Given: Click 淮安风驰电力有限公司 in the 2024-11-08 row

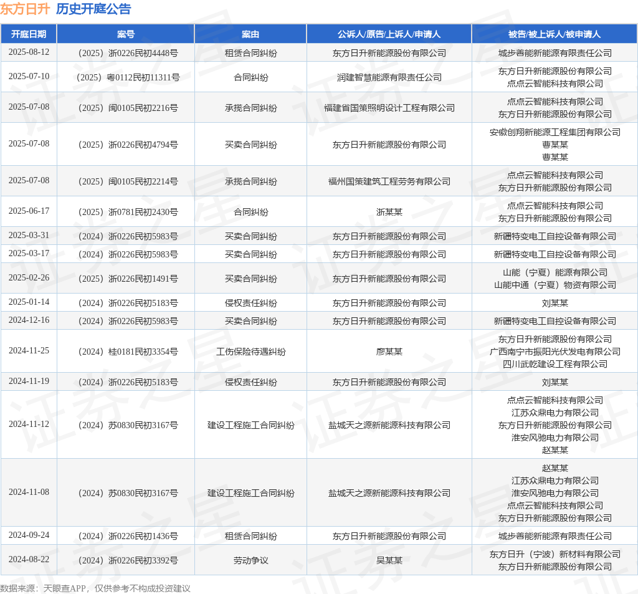Looking at the screenshot, I should click(555, 494).
